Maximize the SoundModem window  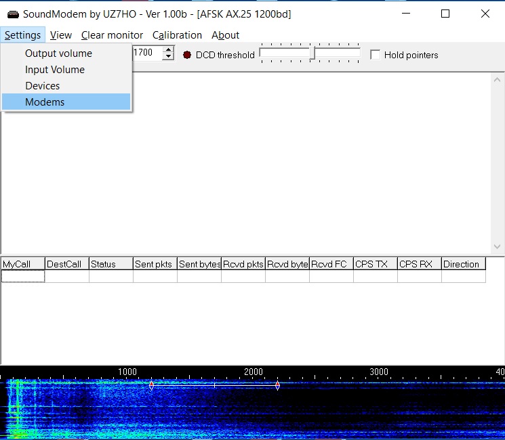click(x=445, y=14)
